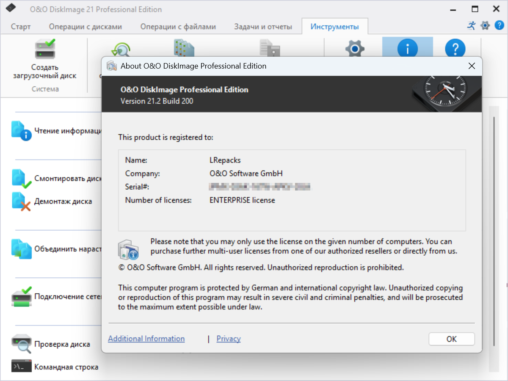Screen dimensions: 508x381
Task: Click the checklist sheets ribbon icon
Action: pyautogui.click(x=184, y=47)
